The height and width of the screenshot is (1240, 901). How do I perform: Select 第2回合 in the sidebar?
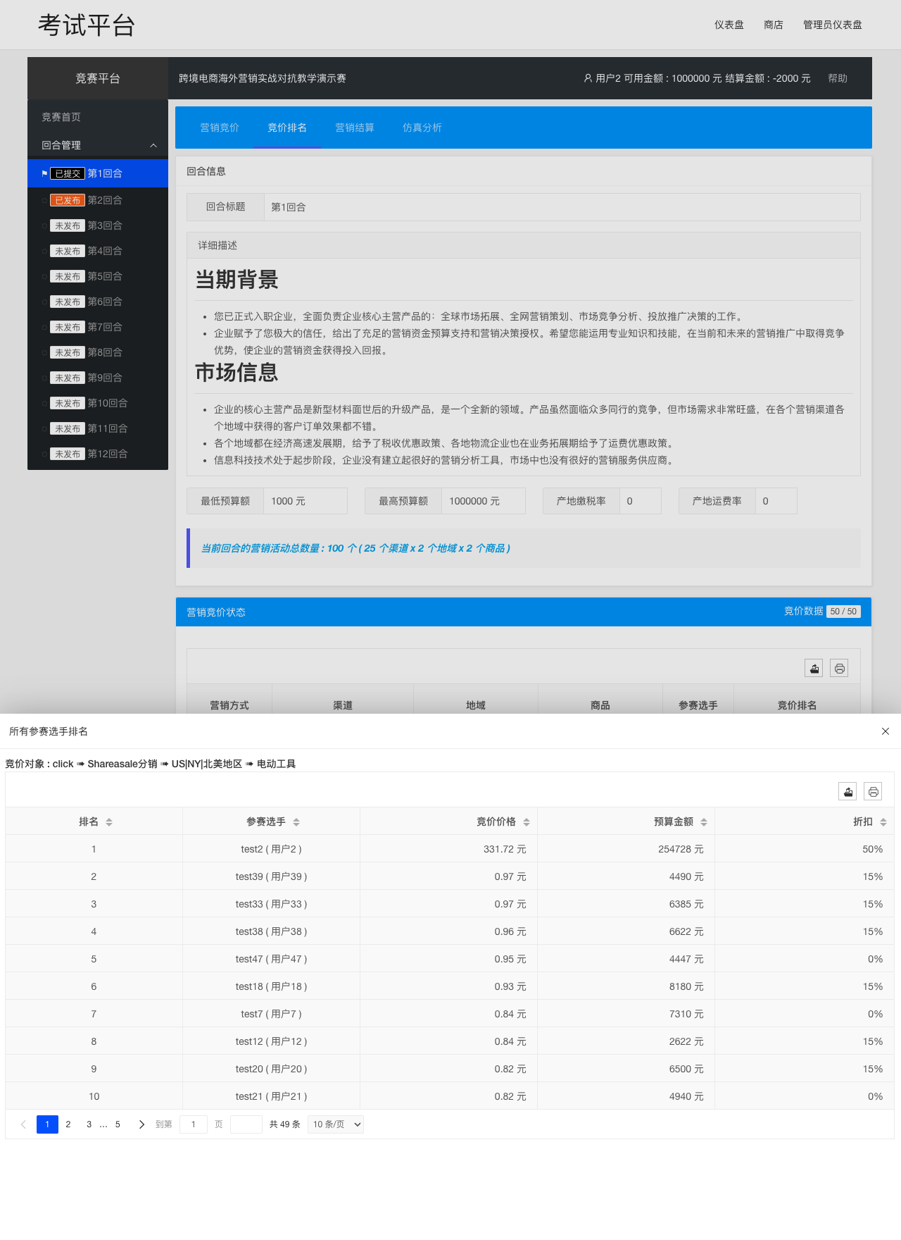pos(98,200)
